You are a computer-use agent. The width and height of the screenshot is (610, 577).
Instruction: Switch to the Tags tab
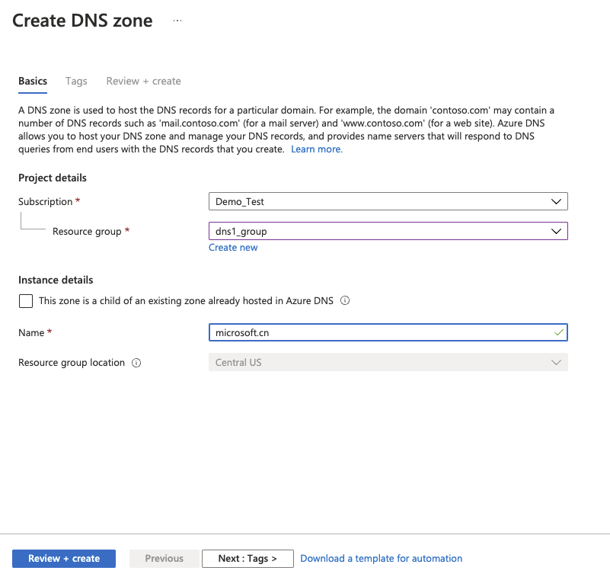coord(76,81)
